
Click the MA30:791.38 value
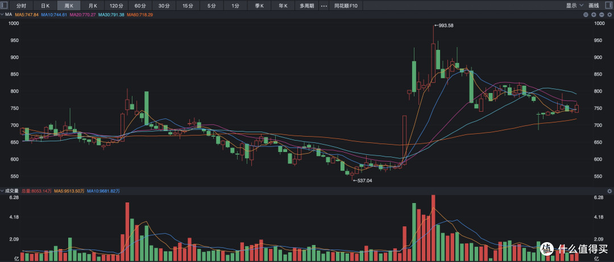[x=111, y=14]
